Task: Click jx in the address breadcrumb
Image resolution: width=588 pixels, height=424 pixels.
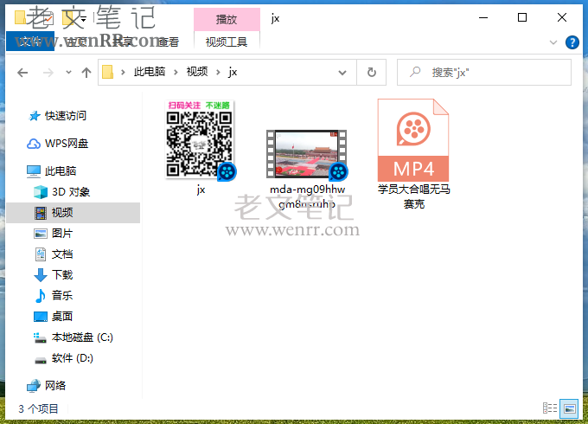Action: 233,72
